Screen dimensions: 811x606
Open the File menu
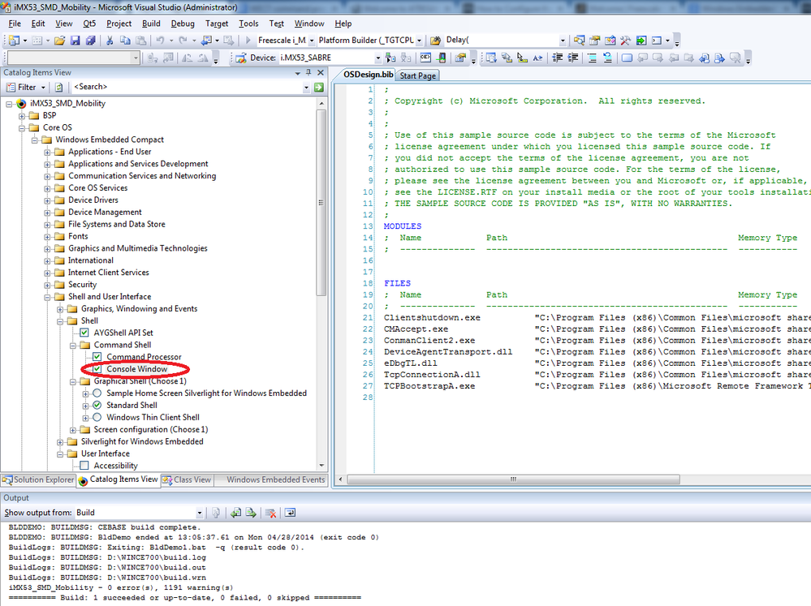point(15,24)
